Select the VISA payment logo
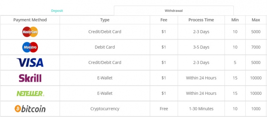Image resolution: width=267 pixels, height=117 pixels. [30, 62]
